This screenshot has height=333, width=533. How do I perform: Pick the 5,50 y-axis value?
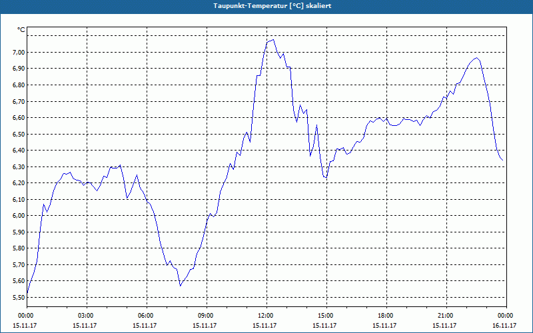19,297
